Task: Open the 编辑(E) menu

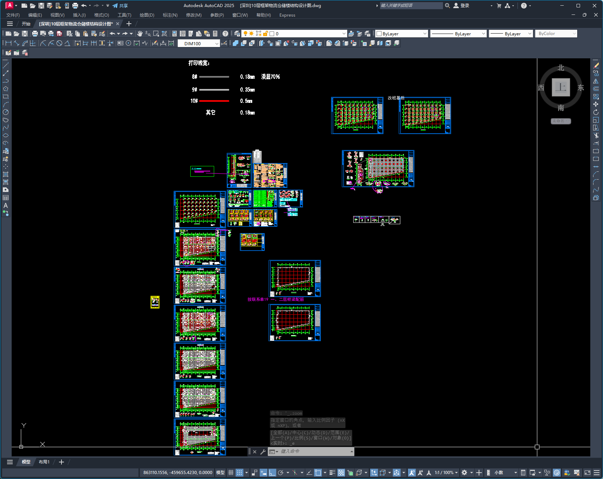Action: click(x=35, y=15)
